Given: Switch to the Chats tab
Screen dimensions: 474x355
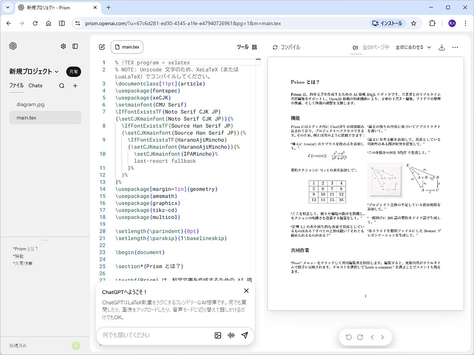Looking at the screenshot, I should (35, 86).
